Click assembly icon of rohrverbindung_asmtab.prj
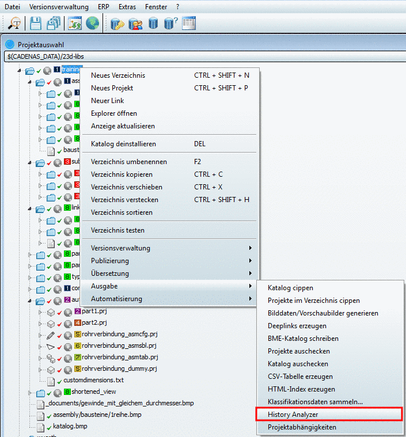 51,358
